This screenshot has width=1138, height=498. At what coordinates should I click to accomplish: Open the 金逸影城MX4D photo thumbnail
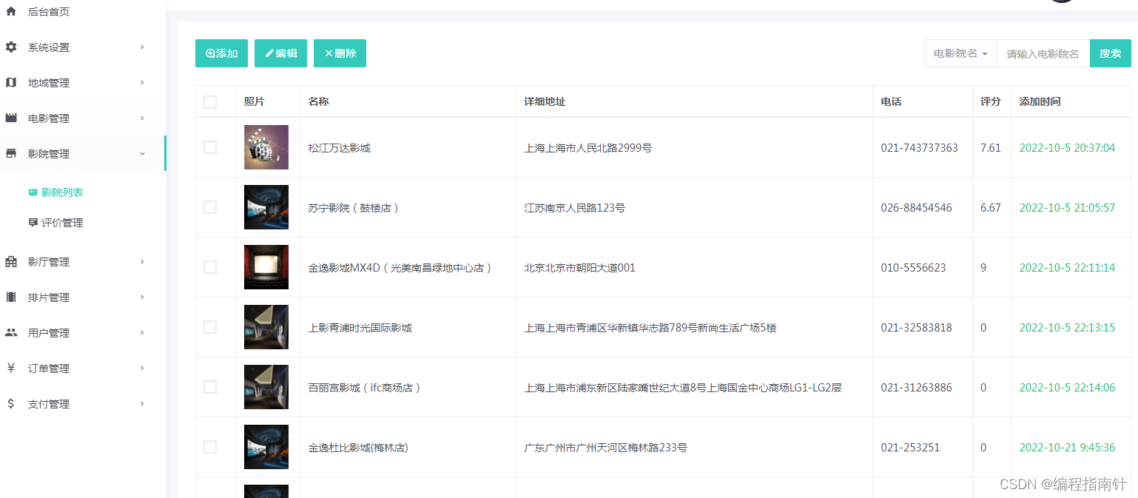tap(266, 267)
